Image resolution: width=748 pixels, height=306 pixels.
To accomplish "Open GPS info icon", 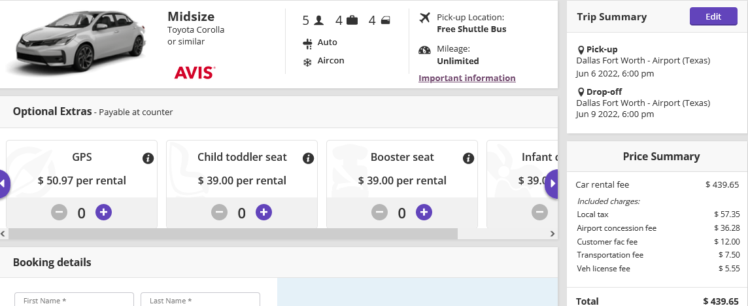I will [148, 158].
